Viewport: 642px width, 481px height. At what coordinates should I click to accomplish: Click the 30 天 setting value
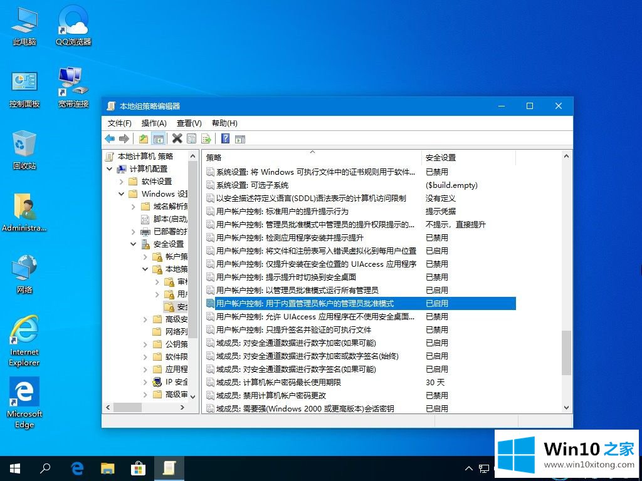click(x=435, y=383)
